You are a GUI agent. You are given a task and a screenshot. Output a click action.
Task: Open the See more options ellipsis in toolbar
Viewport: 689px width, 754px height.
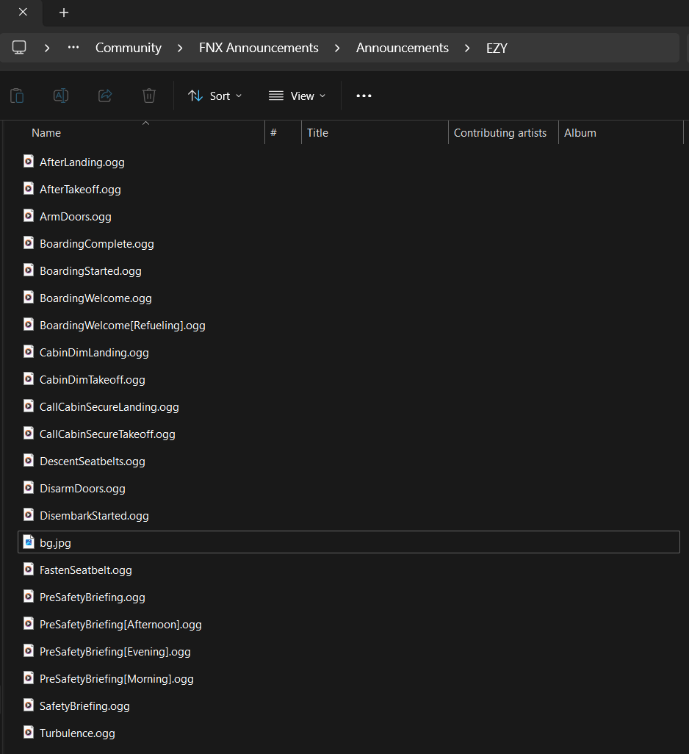point(364,96)
